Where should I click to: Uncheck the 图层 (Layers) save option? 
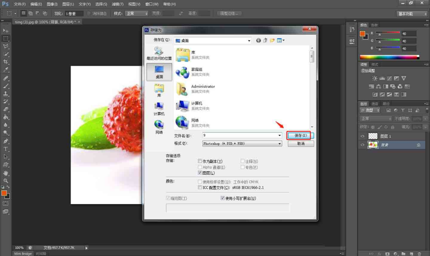200,173
